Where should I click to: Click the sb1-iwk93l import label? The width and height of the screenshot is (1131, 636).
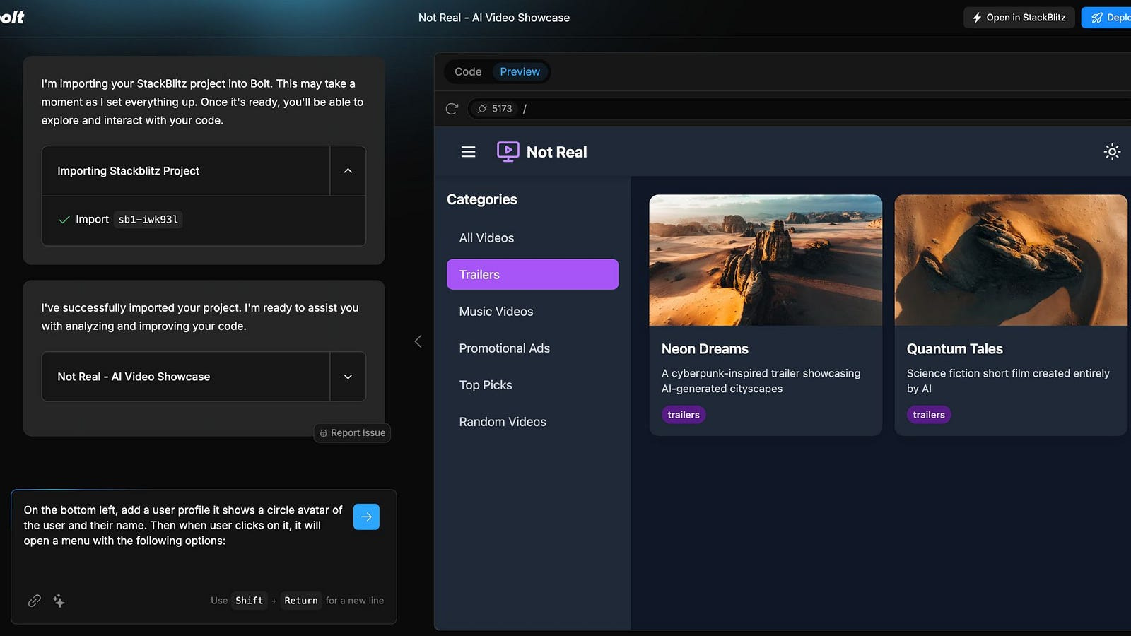(148, 220)
